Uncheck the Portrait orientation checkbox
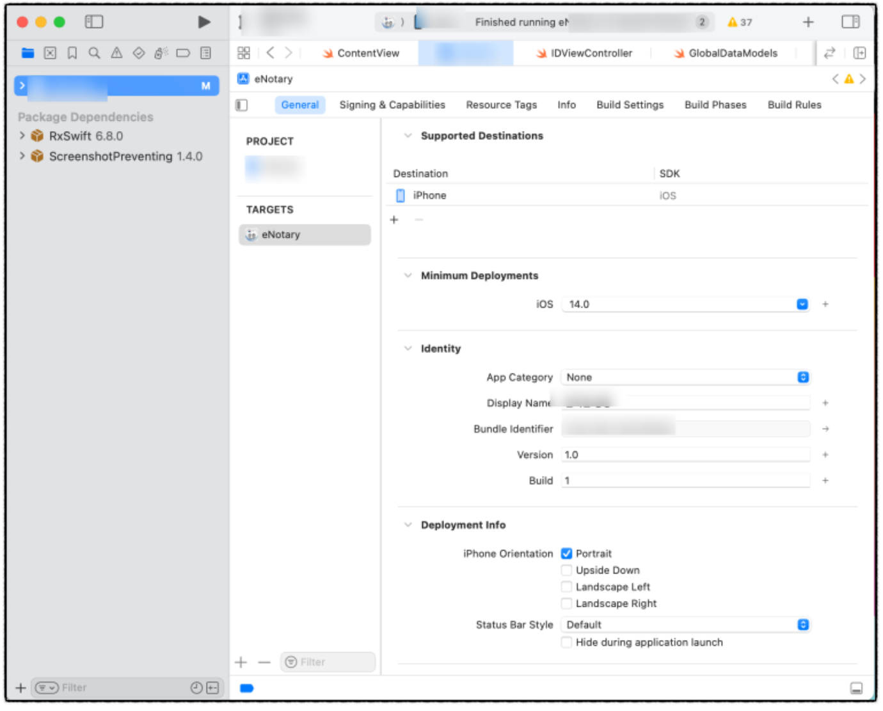The height and width of the screenshot is (711, 883). (x=567, y=554)
